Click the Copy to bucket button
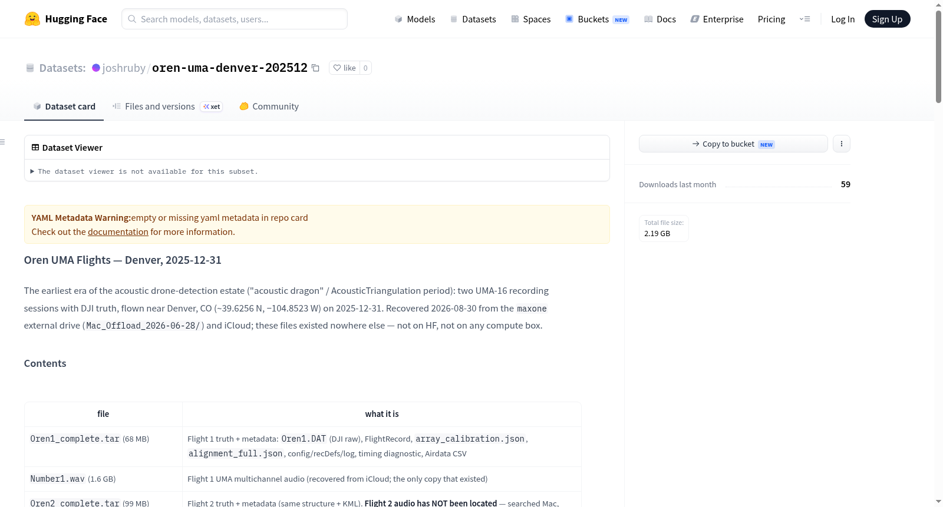Image resolution: width=943 pixels, height=507 pixels. pyautogui.click(x=733, y=144)
